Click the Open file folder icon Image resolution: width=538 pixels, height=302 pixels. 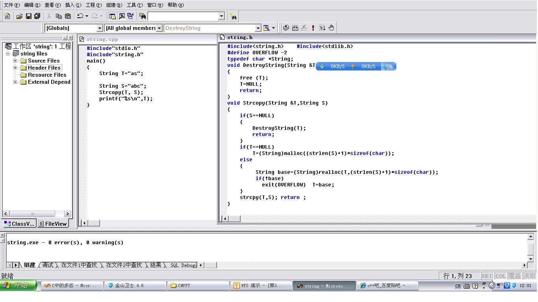[19, 16]
